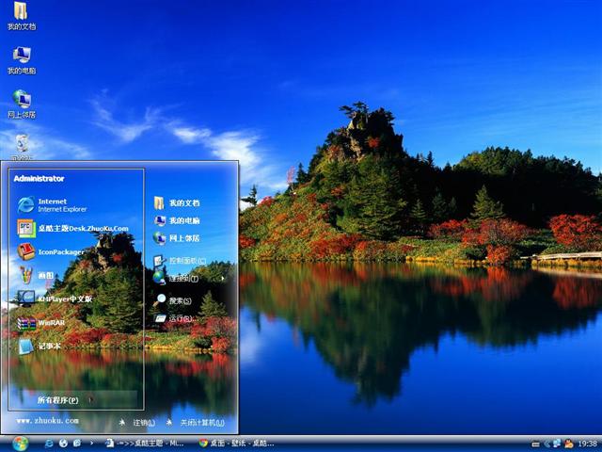Click the 19:38 clock in the taskbar
This screenshot has width=602, height=452.
(x=587, y=444)
